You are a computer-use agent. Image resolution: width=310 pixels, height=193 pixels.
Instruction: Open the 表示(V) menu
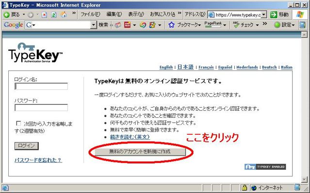[x=136, y=15]
